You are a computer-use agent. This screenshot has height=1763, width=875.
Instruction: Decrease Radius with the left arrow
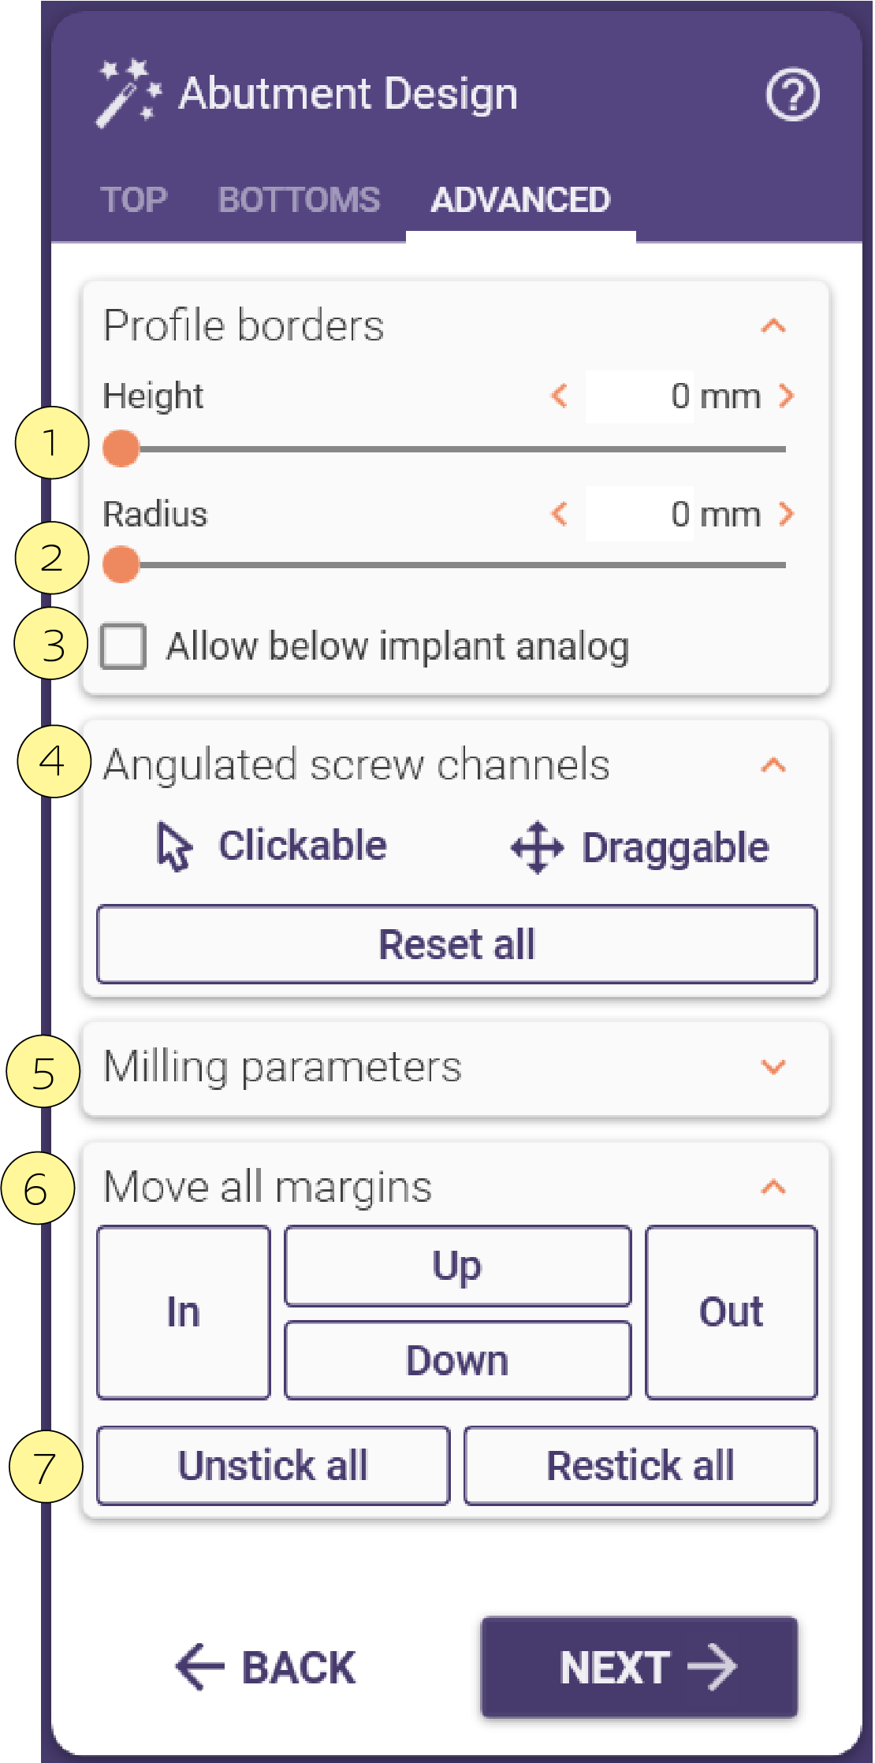pos(560,514)
